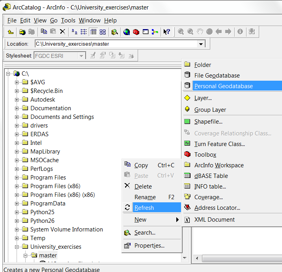Open the Edit menu
Viewport: 282px width, 272px height.
pyautogui.click(x=25, y=20)
